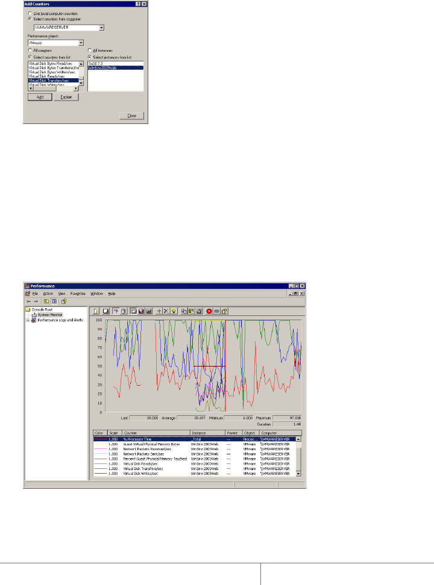Click the Add counter plus icon
434x585 pixels.
click(x=159, y=311)
